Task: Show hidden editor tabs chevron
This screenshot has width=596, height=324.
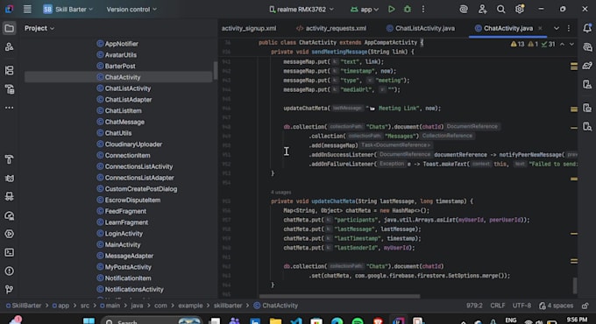Action: (x=556, y=28)
